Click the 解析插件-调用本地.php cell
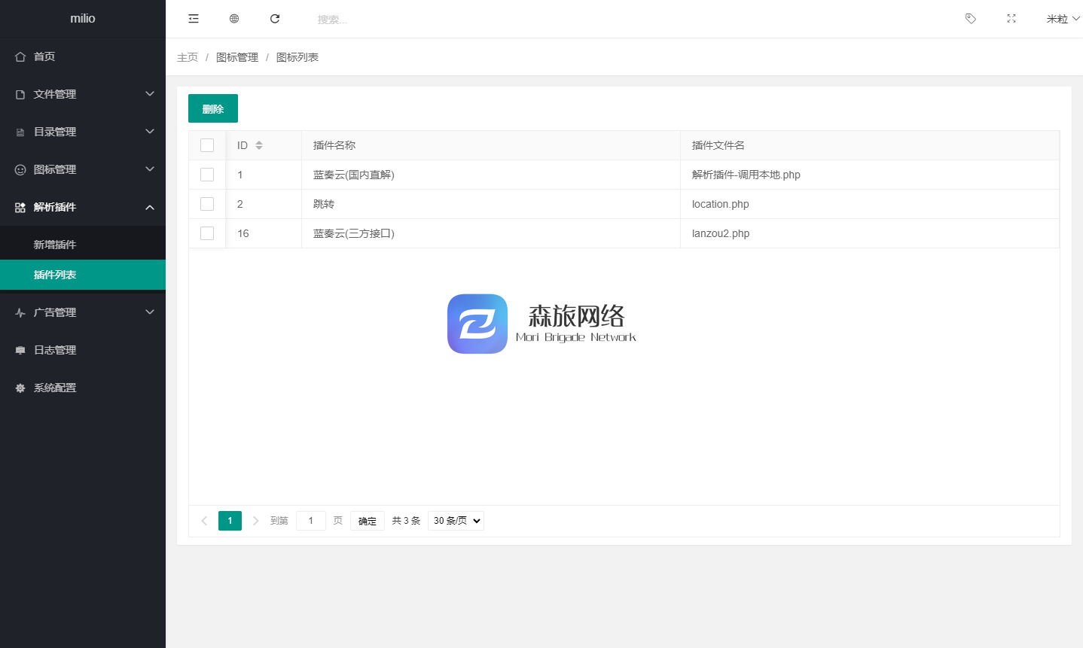1083x648 pixels. tap(870, 175)
